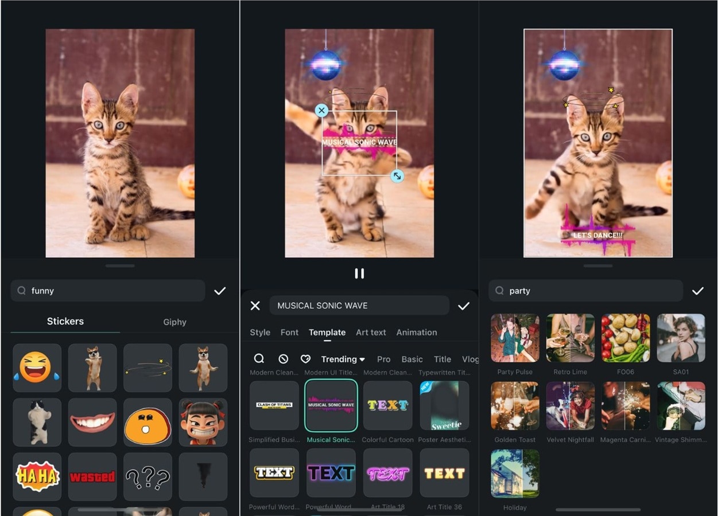
Task: Filter templates by Pro
Action: point(383,359)
